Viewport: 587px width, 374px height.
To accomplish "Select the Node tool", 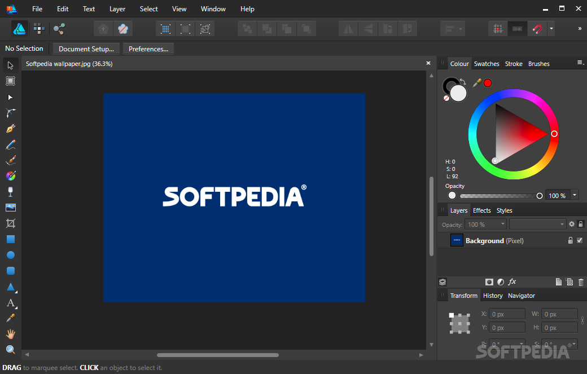I will tap(11, 97).
